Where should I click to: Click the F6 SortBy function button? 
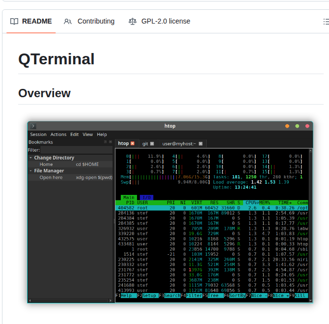click(x=235, y=296)
